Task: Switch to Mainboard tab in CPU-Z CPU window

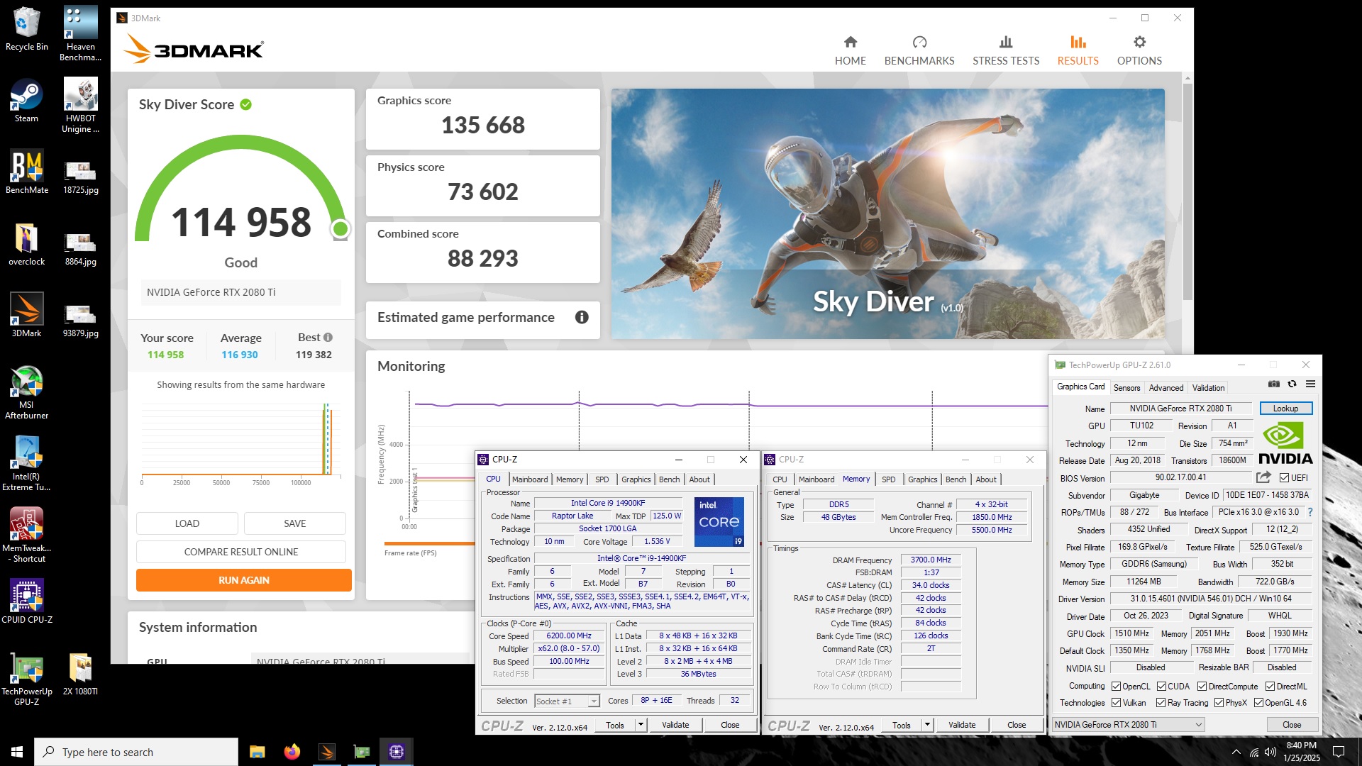Action: (x=530, y=479)
